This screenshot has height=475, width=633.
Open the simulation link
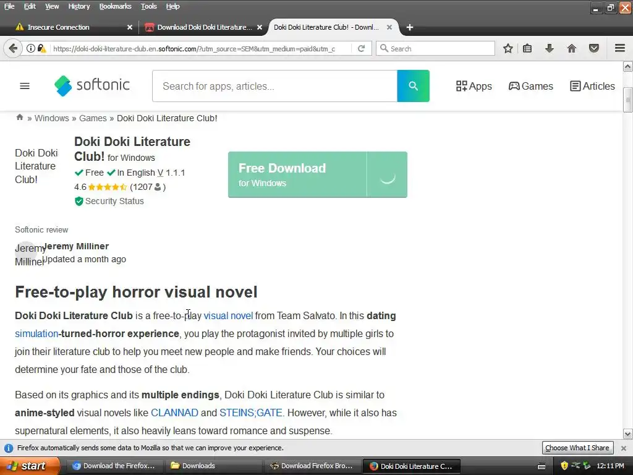click(x=36, y=333)
